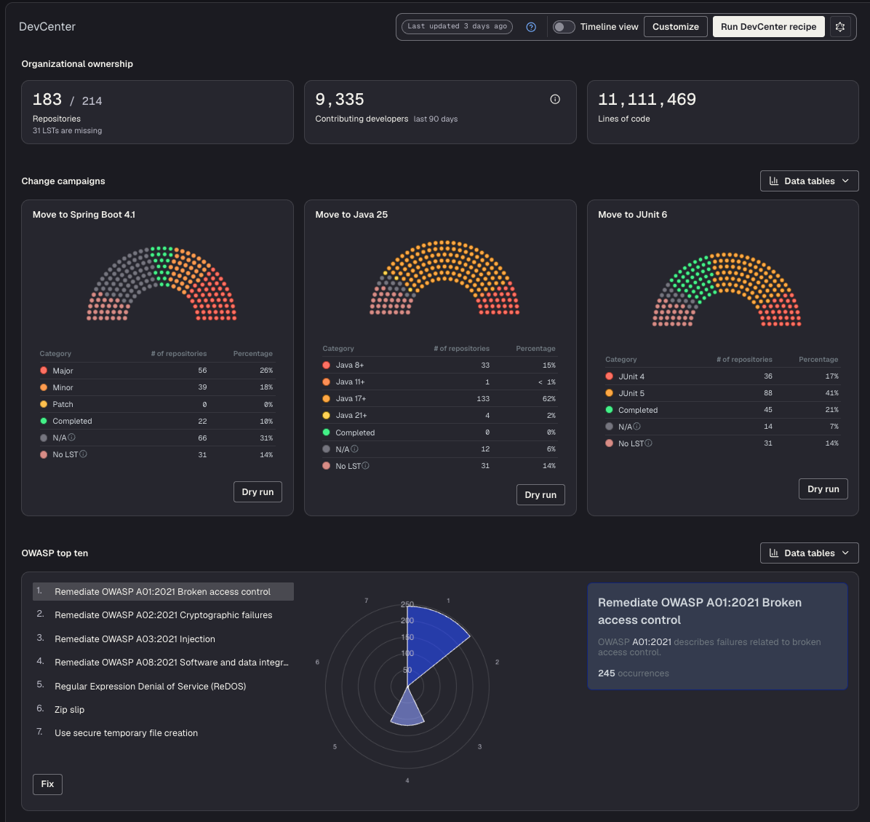Click the Customize button
Viewport: 870px width, 822px height.
(x=675, y=27)
